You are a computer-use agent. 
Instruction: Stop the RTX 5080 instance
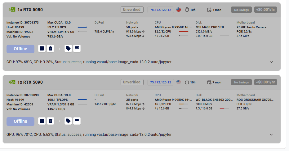tap(42, 48)
